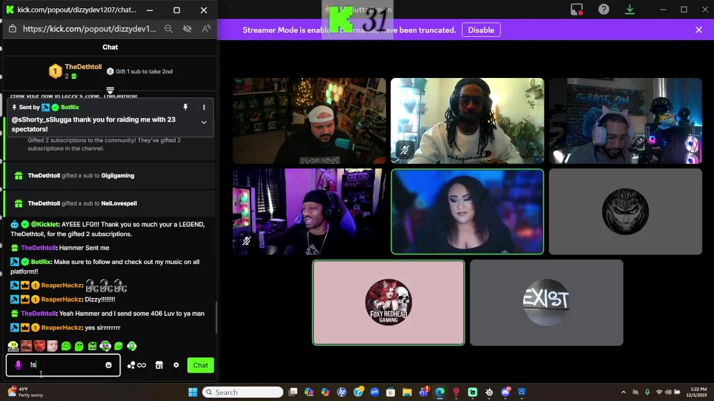Viewport: 714px width, 401px height.
Task: Open Discord icon on taskbar
Action: click(505, 392)
